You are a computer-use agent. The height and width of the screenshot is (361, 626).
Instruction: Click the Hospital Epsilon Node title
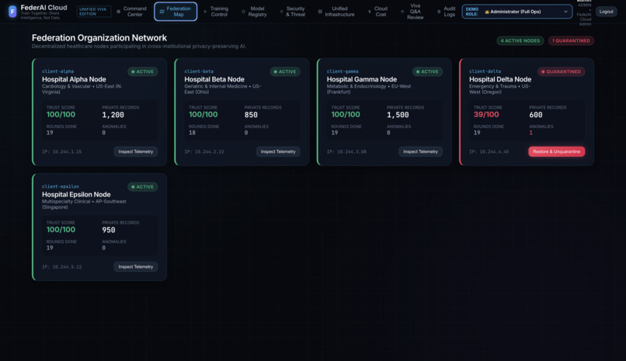coord(76,195)
